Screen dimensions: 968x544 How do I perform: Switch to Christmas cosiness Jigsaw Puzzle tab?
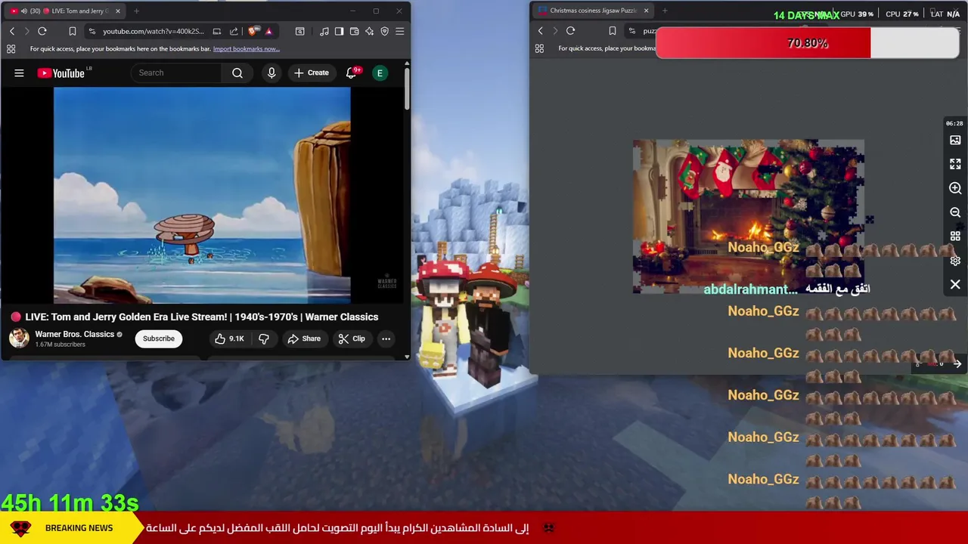592,11
